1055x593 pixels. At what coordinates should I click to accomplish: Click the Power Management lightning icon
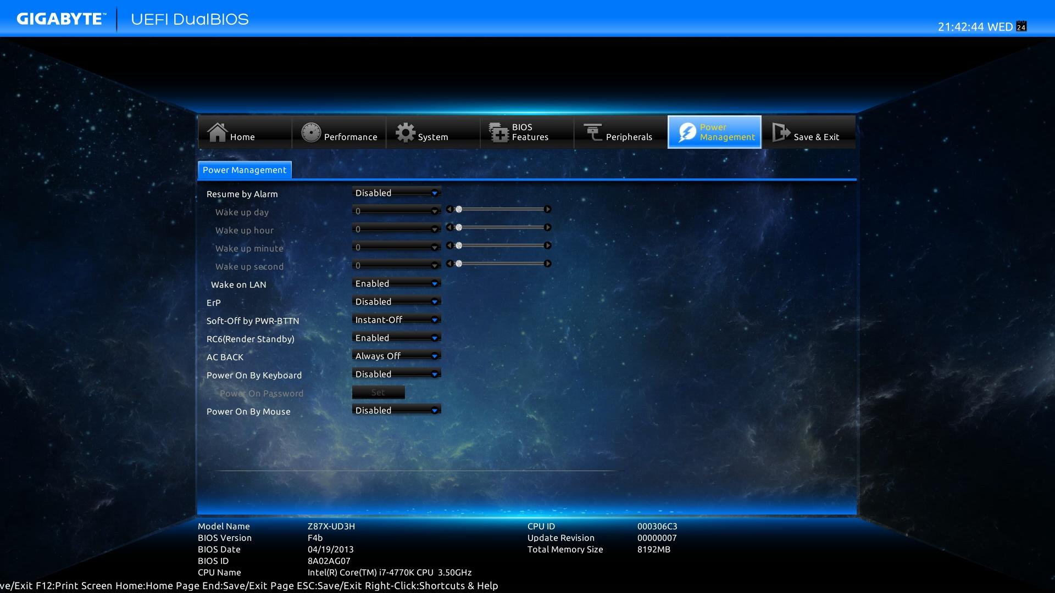[687, 132]
